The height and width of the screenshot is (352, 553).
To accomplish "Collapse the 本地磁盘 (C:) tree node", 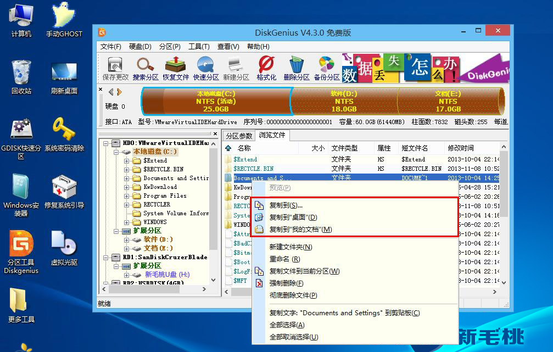I will click(x=116, y=152).
